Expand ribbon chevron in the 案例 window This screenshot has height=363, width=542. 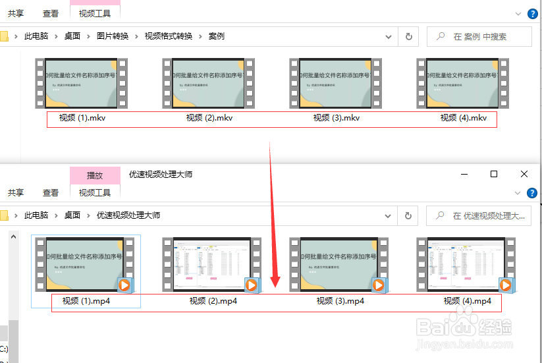coord(518,14)
